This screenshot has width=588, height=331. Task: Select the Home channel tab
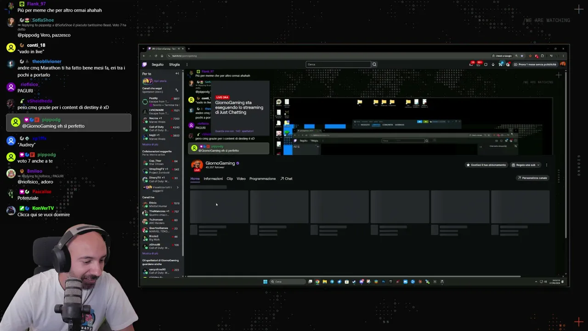coord(195,178)
